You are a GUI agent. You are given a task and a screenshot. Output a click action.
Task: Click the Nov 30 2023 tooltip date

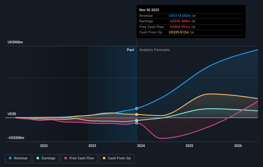tap(149, 10)
